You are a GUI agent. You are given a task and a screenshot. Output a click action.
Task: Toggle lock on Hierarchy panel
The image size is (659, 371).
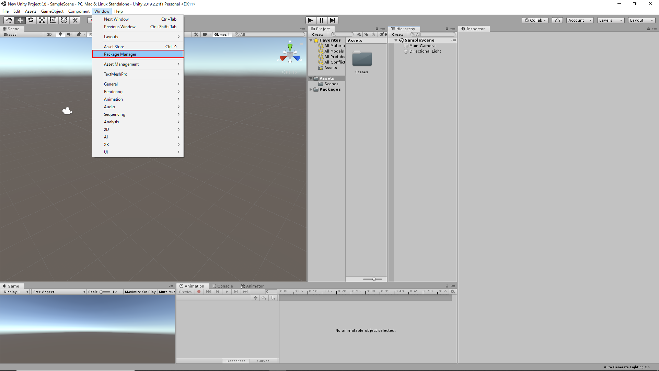point(447,29)
